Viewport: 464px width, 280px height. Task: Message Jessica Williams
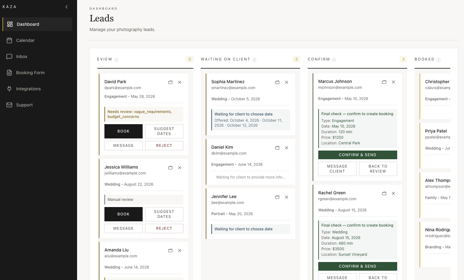123,228
